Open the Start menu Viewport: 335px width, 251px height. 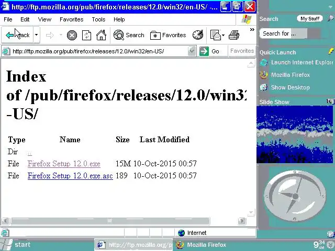pos(16,245)
